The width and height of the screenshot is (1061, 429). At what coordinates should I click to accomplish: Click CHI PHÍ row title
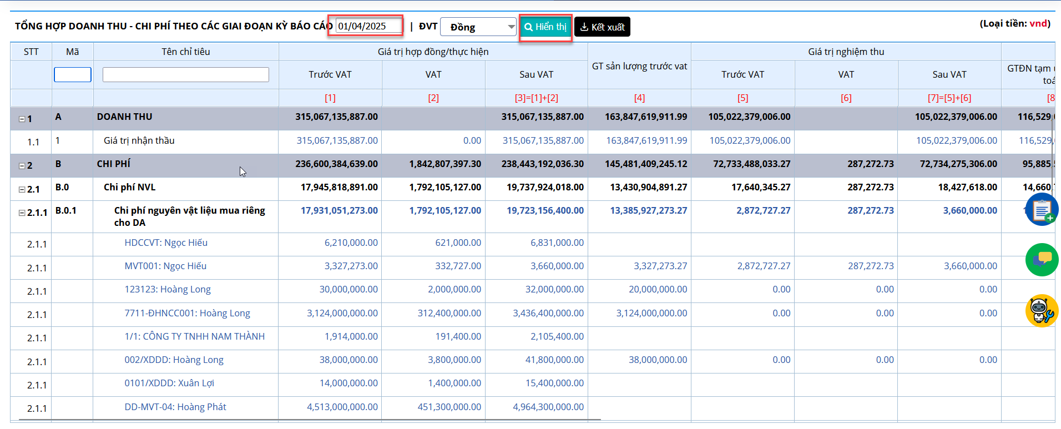114,164
